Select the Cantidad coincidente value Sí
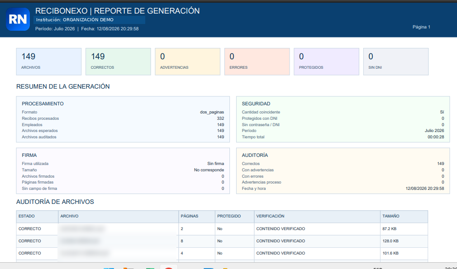This screenshot has width=457, height=269. (x=442, y=112)
